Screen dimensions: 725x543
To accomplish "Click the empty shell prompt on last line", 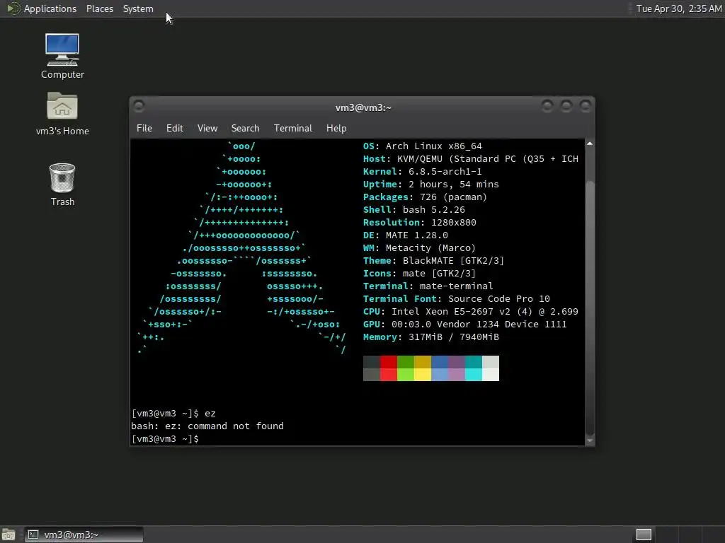I will [x=165, y=438].
